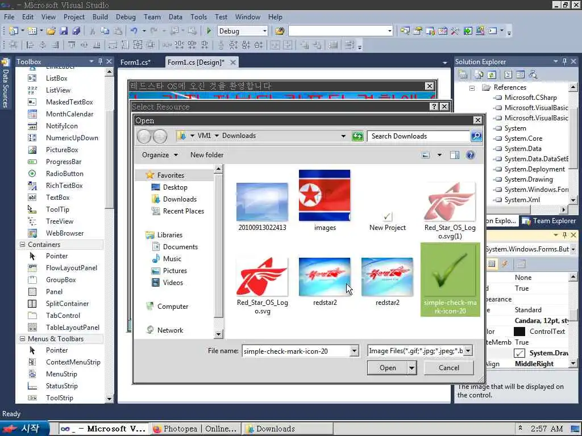Click the Cancel button
This screenshot has width=582, height=436.
[449, 368]
